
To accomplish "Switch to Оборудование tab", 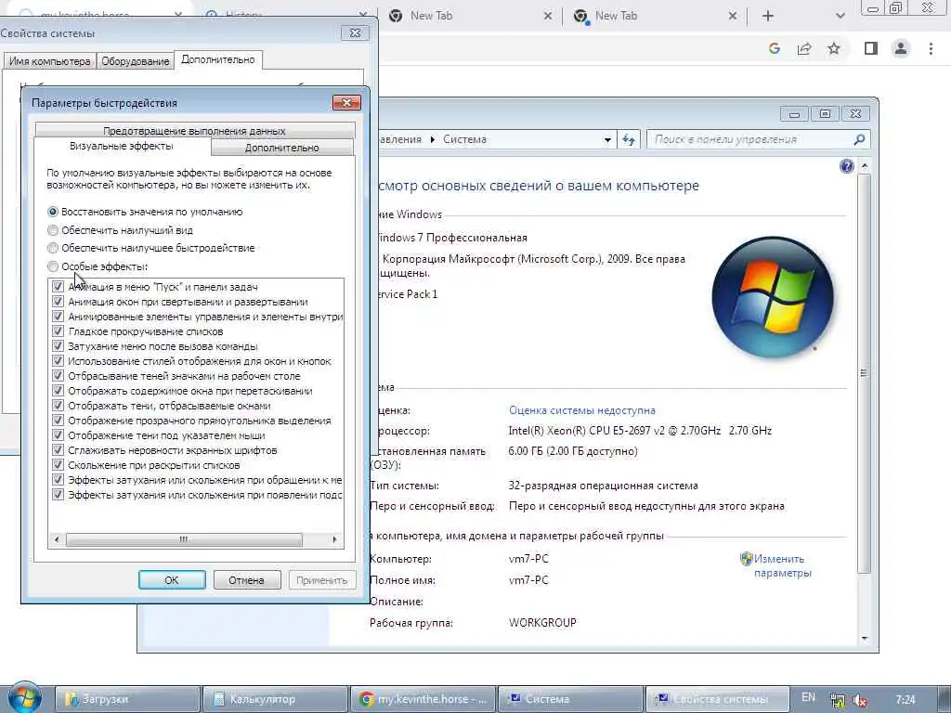I will (136, 61).
